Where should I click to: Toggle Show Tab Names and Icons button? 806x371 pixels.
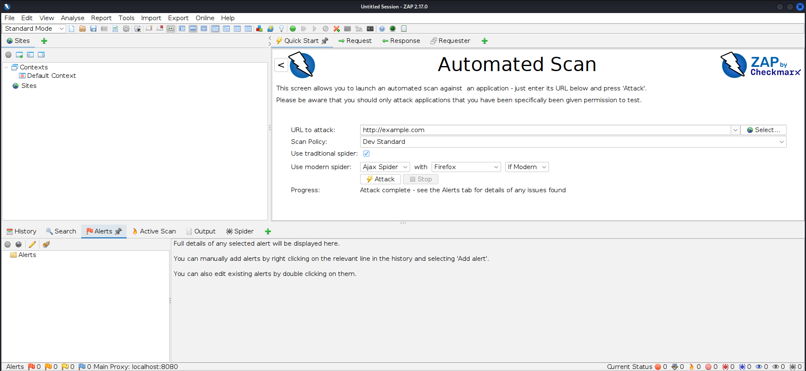(x=171, y=29)
